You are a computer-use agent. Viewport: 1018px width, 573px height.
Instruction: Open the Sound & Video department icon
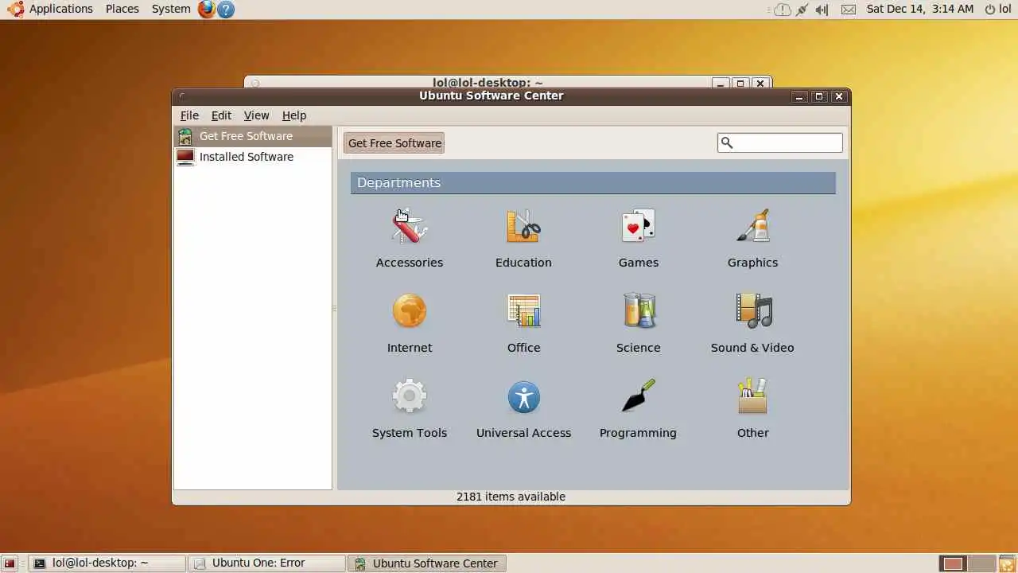[752, 311]
